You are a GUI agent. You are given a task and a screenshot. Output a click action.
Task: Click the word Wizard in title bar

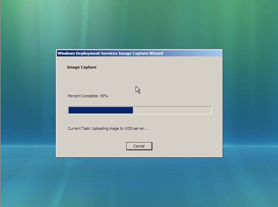(156, 53)
